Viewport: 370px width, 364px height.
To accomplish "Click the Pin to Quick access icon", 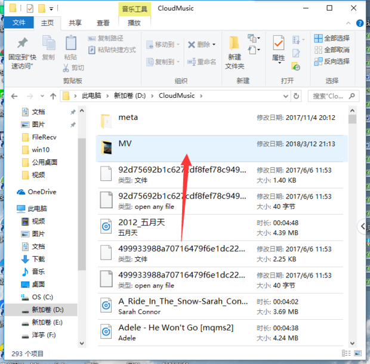I will tap(23, 43).
